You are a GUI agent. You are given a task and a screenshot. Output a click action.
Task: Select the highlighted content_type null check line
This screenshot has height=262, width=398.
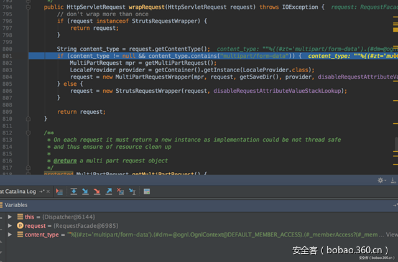187,56
